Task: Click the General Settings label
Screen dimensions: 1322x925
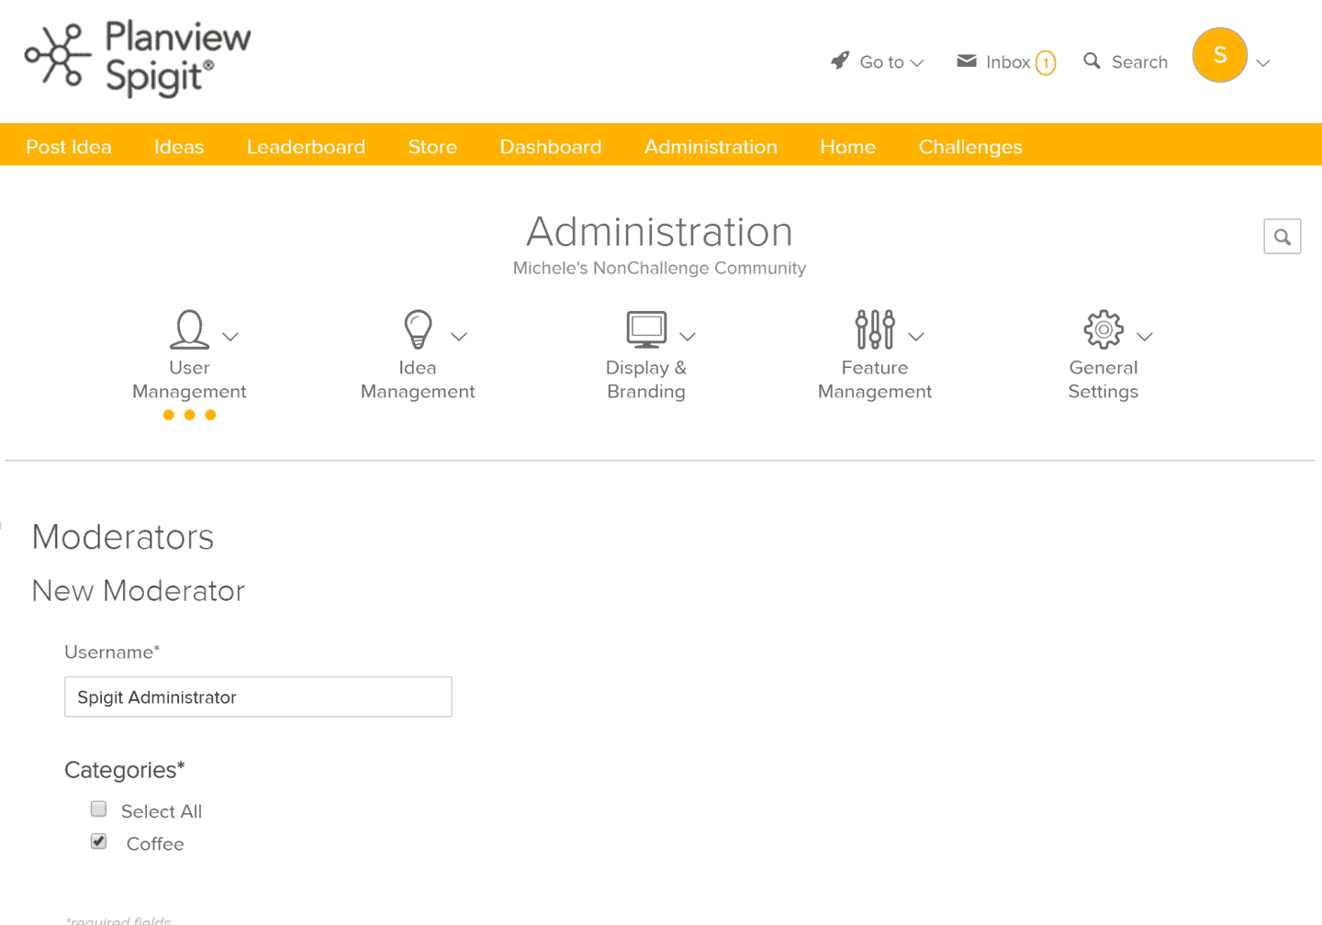Action: click(1104, 379)
